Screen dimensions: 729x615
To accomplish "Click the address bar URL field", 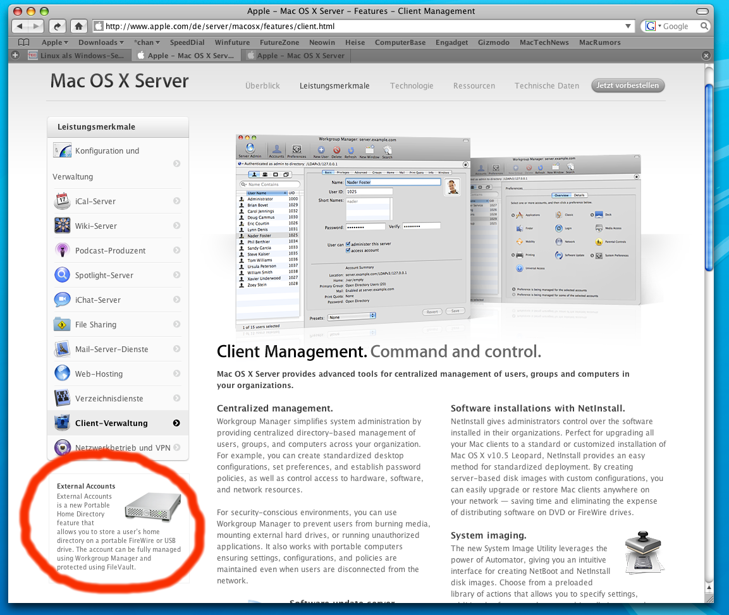I will (x=364, y=27).
